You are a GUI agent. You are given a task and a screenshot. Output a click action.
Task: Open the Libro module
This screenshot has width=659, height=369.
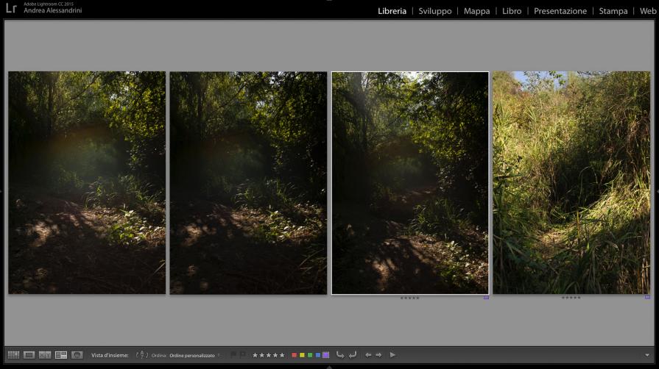click(512, 11)
